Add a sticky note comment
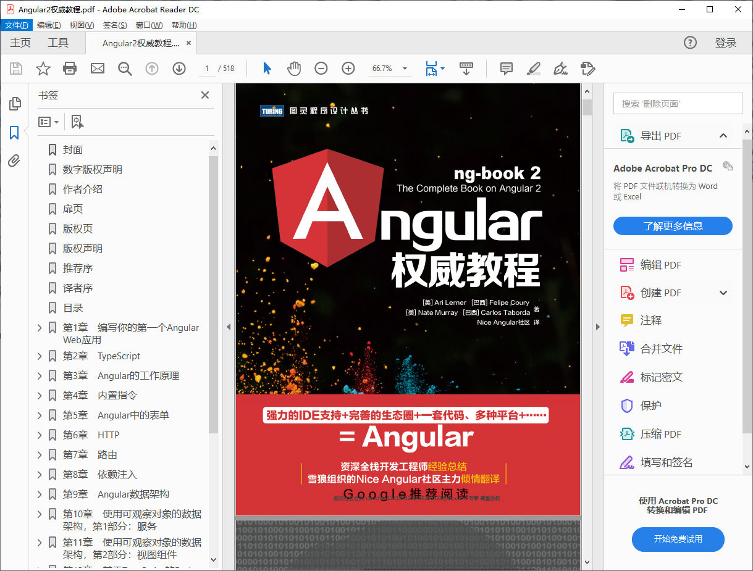753x571 pixels. [507, 69]
